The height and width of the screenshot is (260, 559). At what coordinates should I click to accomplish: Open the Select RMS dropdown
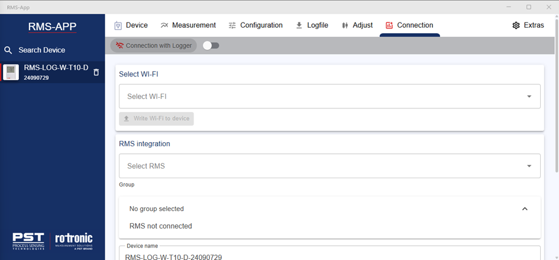pos(329,166)
